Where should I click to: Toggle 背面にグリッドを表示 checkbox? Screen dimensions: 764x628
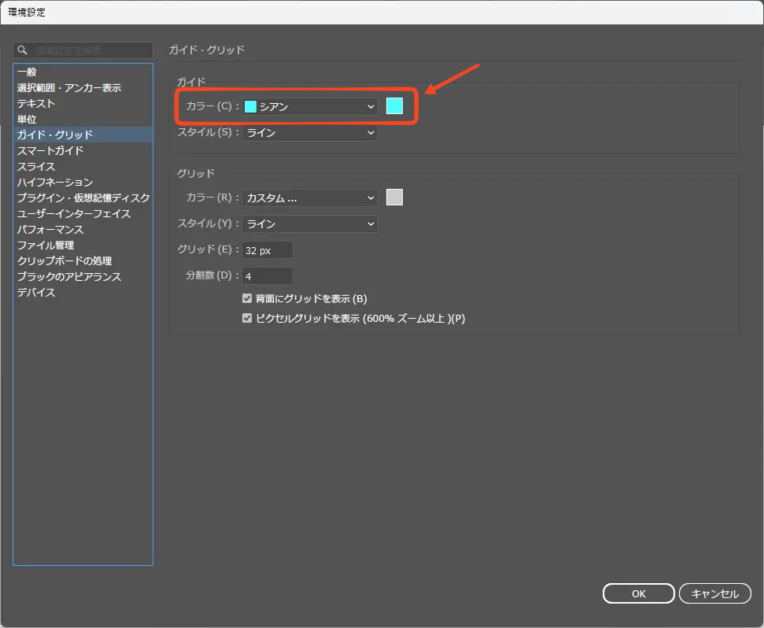click(x=247, y=299)
